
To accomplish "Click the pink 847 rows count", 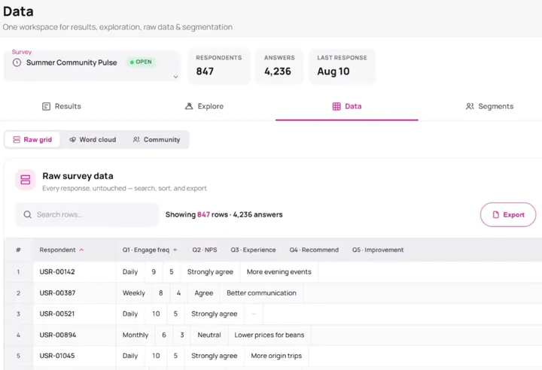I will click(203, 214).
